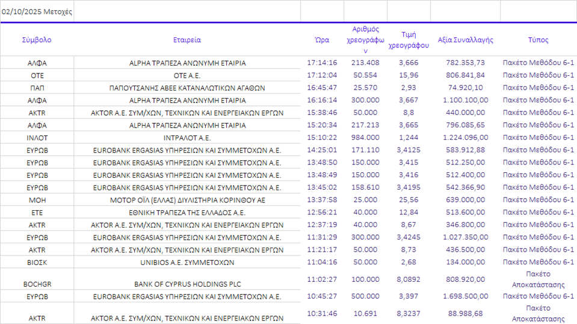Click the quantity 984.000
This screenshot has height=324, width=577.
(x=365, y=137)
